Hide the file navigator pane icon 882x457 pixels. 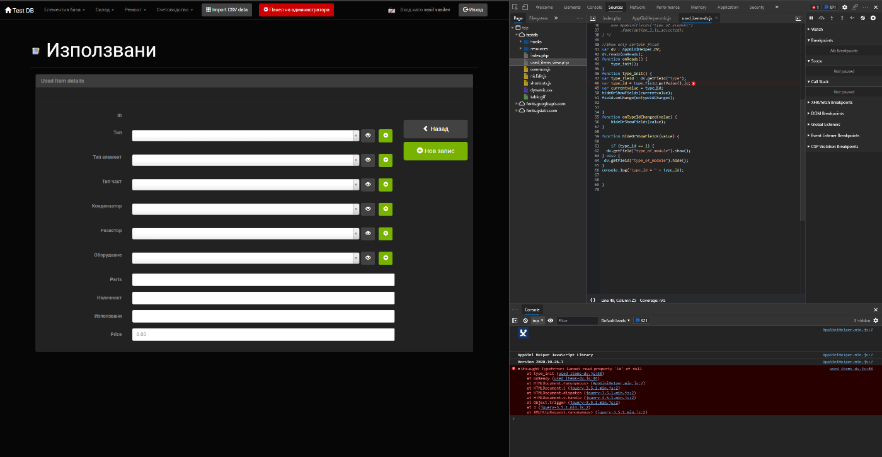593,18
